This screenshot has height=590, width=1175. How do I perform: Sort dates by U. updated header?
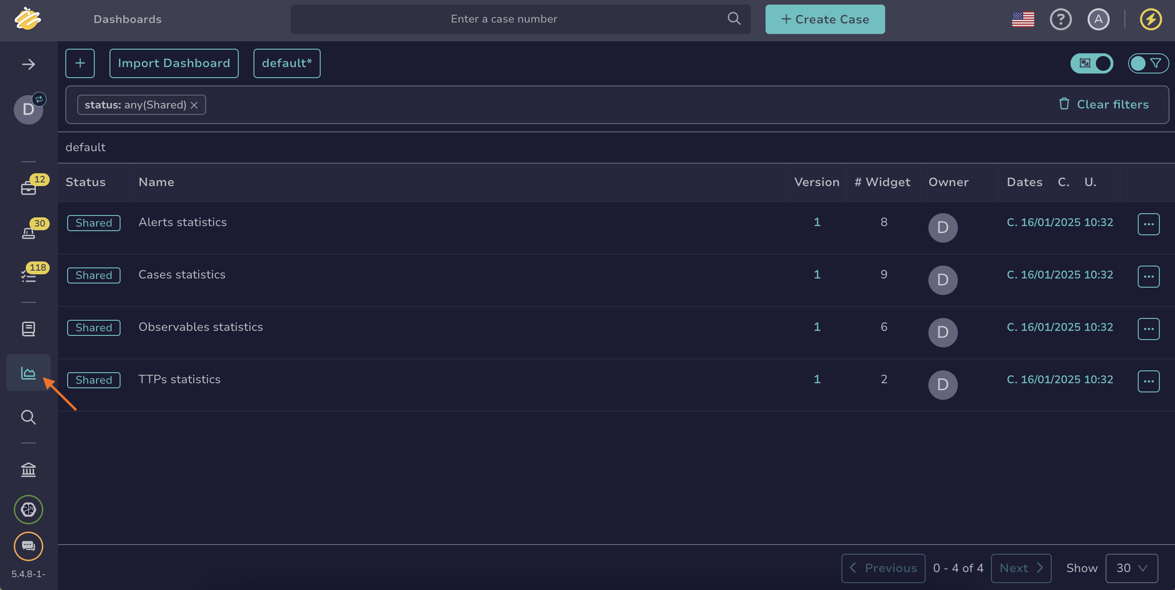[1090, 182]
